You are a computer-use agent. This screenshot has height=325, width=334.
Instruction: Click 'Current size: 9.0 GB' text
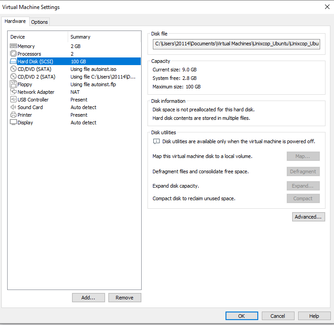(174, 70)
